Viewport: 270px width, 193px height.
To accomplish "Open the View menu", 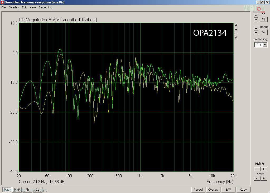I will pyautogui.click(x=33, y=7).
